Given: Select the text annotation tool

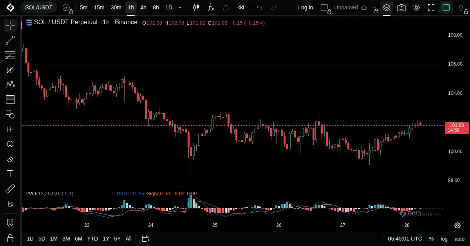Looking at the screenshot, I should point(10,174).
